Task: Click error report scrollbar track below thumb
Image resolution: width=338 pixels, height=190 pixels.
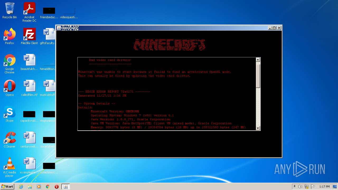Action: 258,107
